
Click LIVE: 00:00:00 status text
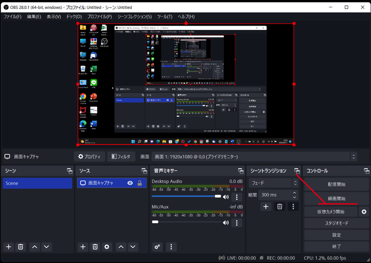pyautogui.click(x=241, y=258)
